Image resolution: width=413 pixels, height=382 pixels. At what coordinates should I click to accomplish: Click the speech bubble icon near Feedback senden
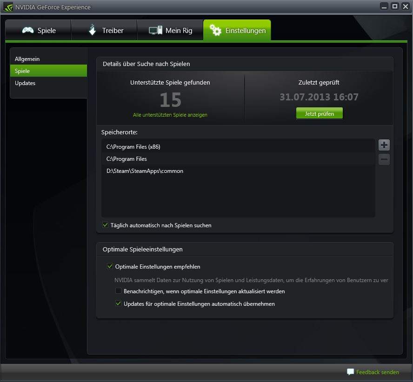(349, 372)
